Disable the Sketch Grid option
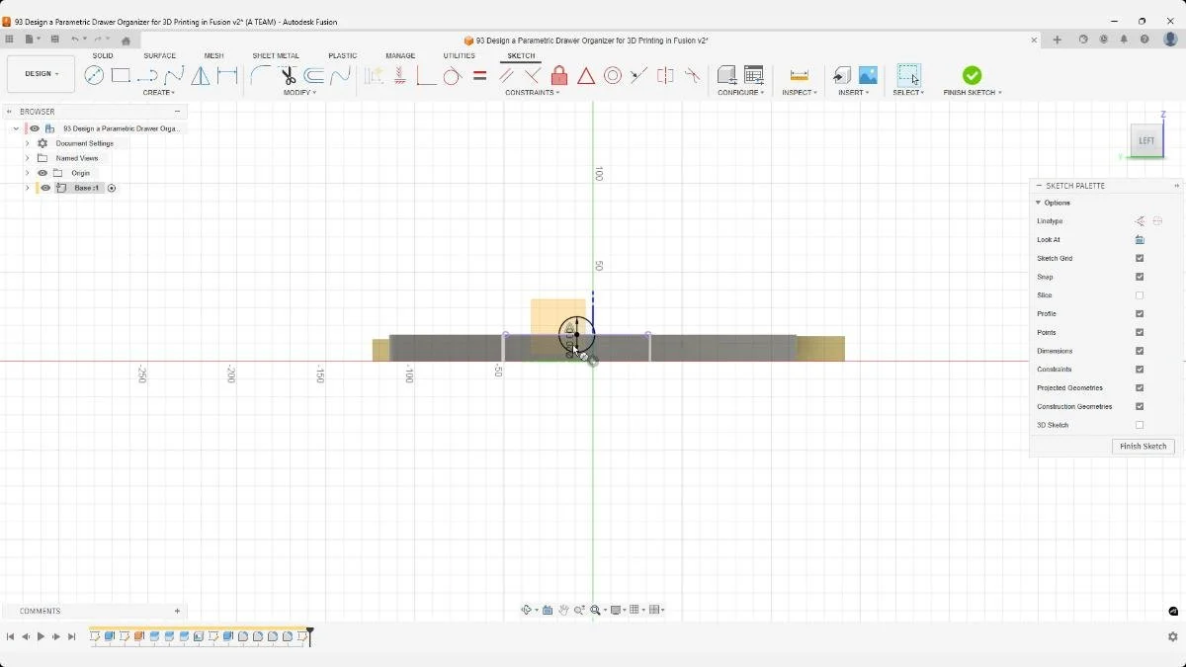Viewport: 1186px width, 667px height. [x=1139, y=258]
